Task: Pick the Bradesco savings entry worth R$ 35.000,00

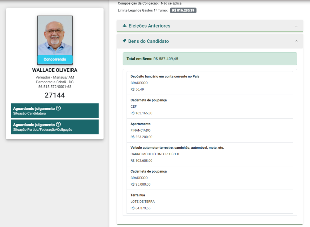Action: pyautogui.click(x=209, y=178)
